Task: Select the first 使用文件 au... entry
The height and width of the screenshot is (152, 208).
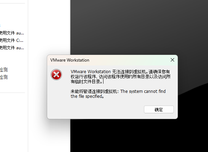Action: (x=12, y=33)
